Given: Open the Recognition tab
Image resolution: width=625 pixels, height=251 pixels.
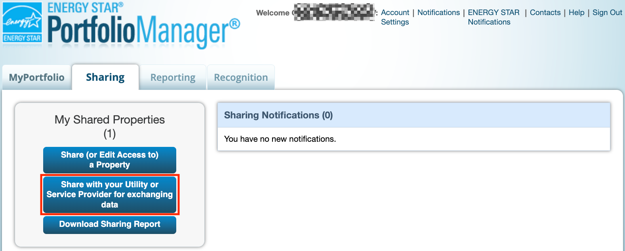Looking at the screenshot, I should point(241,78).
